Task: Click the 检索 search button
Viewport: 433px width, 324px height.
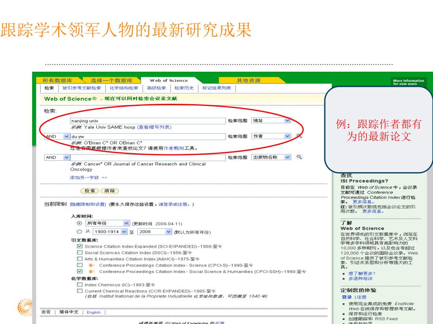Action: click(x=90, y=191)
